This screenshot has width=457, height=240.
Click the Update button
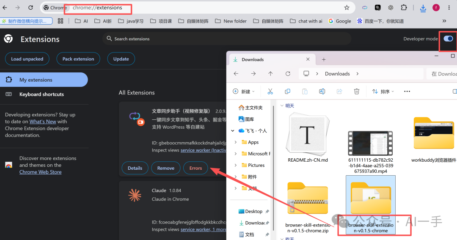point(121,59)
